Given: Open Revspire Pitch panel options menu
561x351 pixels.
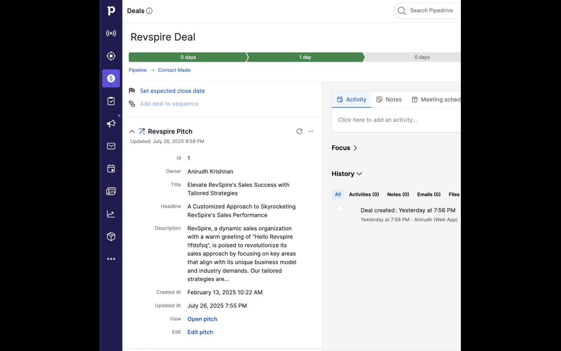Looking at the screenshot, I should click(310, 131).
